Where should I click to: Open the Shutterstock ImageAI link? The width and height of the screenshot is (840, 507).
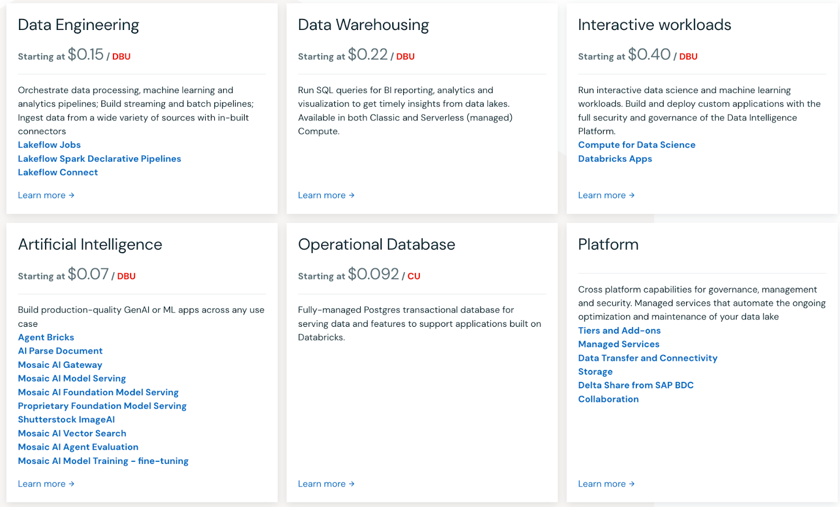pyautogui.click(x=66, y=420)
